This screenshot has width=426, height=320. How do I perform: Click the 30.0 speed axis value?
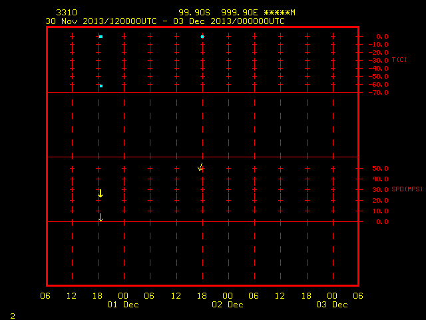[x=380, y=189]
